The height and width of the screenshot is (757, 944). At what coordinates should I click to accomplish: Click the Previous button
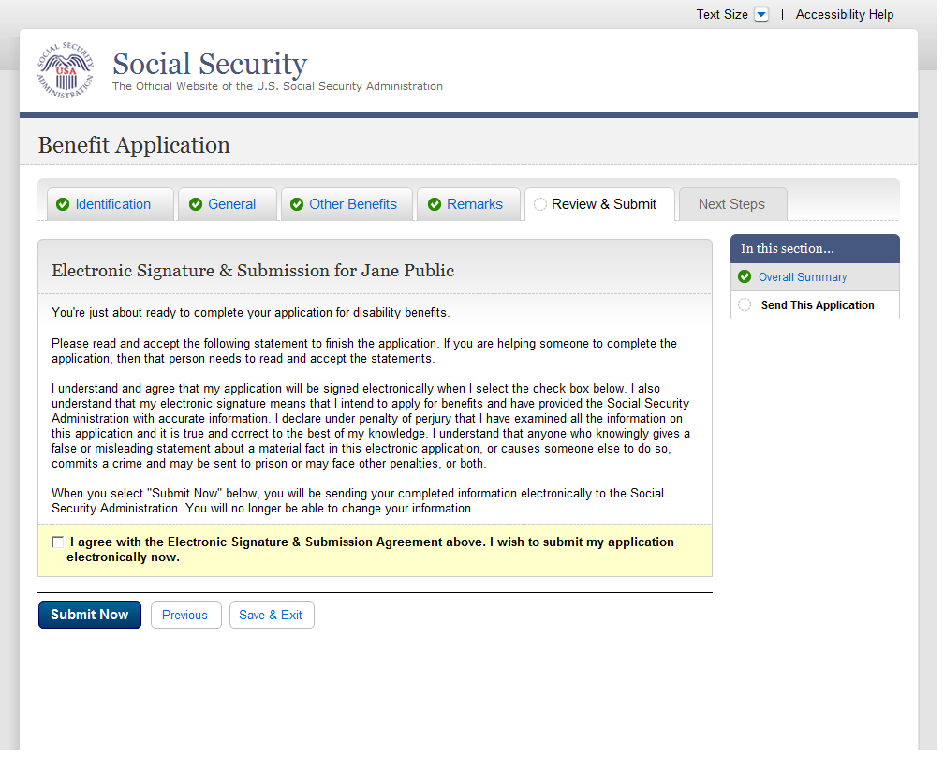(184, 616)
